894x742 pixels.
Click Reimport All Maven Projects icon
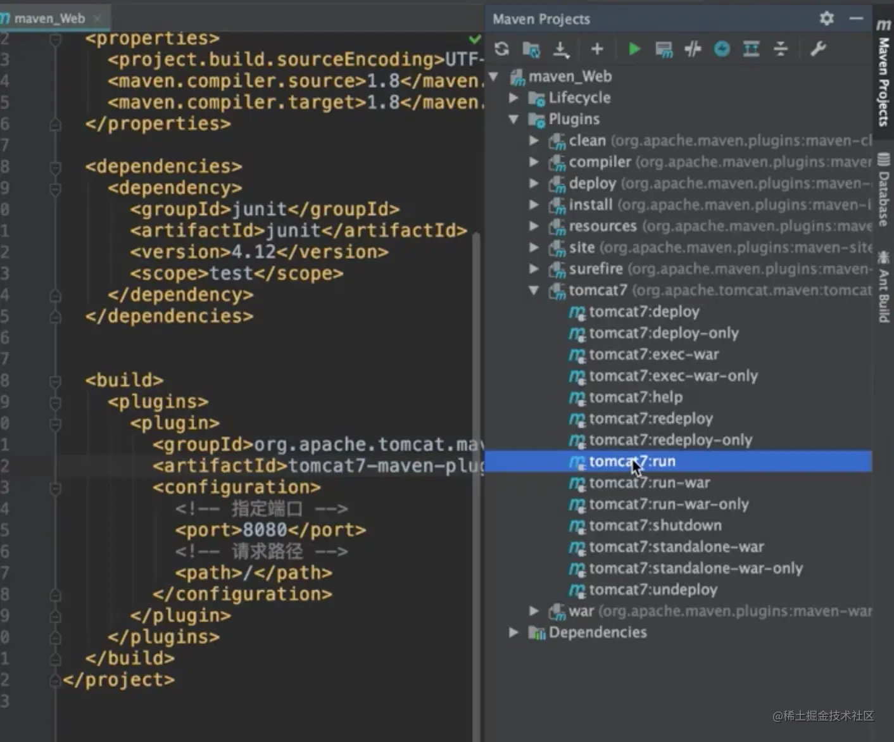coord(501,49)
